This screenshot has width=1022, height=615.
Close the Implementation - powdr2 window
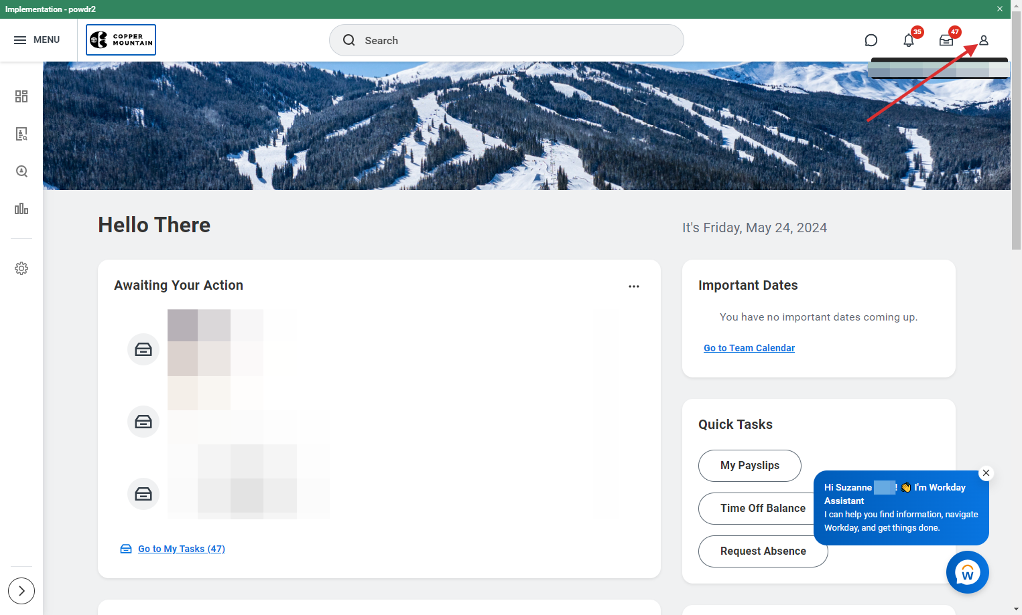(x=999, y=9)
